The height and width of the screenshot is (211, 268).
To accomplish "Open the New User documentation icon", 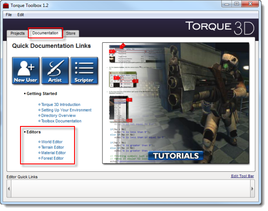I will (26, 71).
